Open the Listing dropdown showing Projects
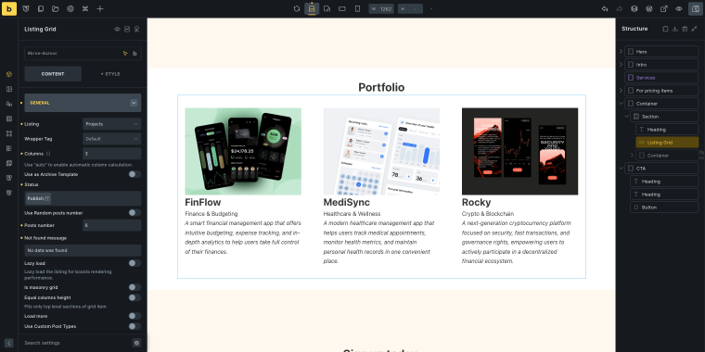This screenshot has height=352, width=705. (112, 124)
